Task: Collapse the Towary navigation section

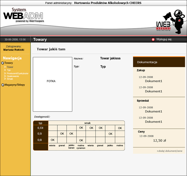Action: pos(9,63)
